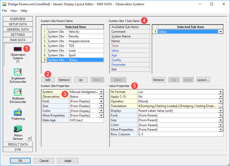Switch to the RESULT DATA tab
Screen dimensions: 230x166
(x=18, y=145)
